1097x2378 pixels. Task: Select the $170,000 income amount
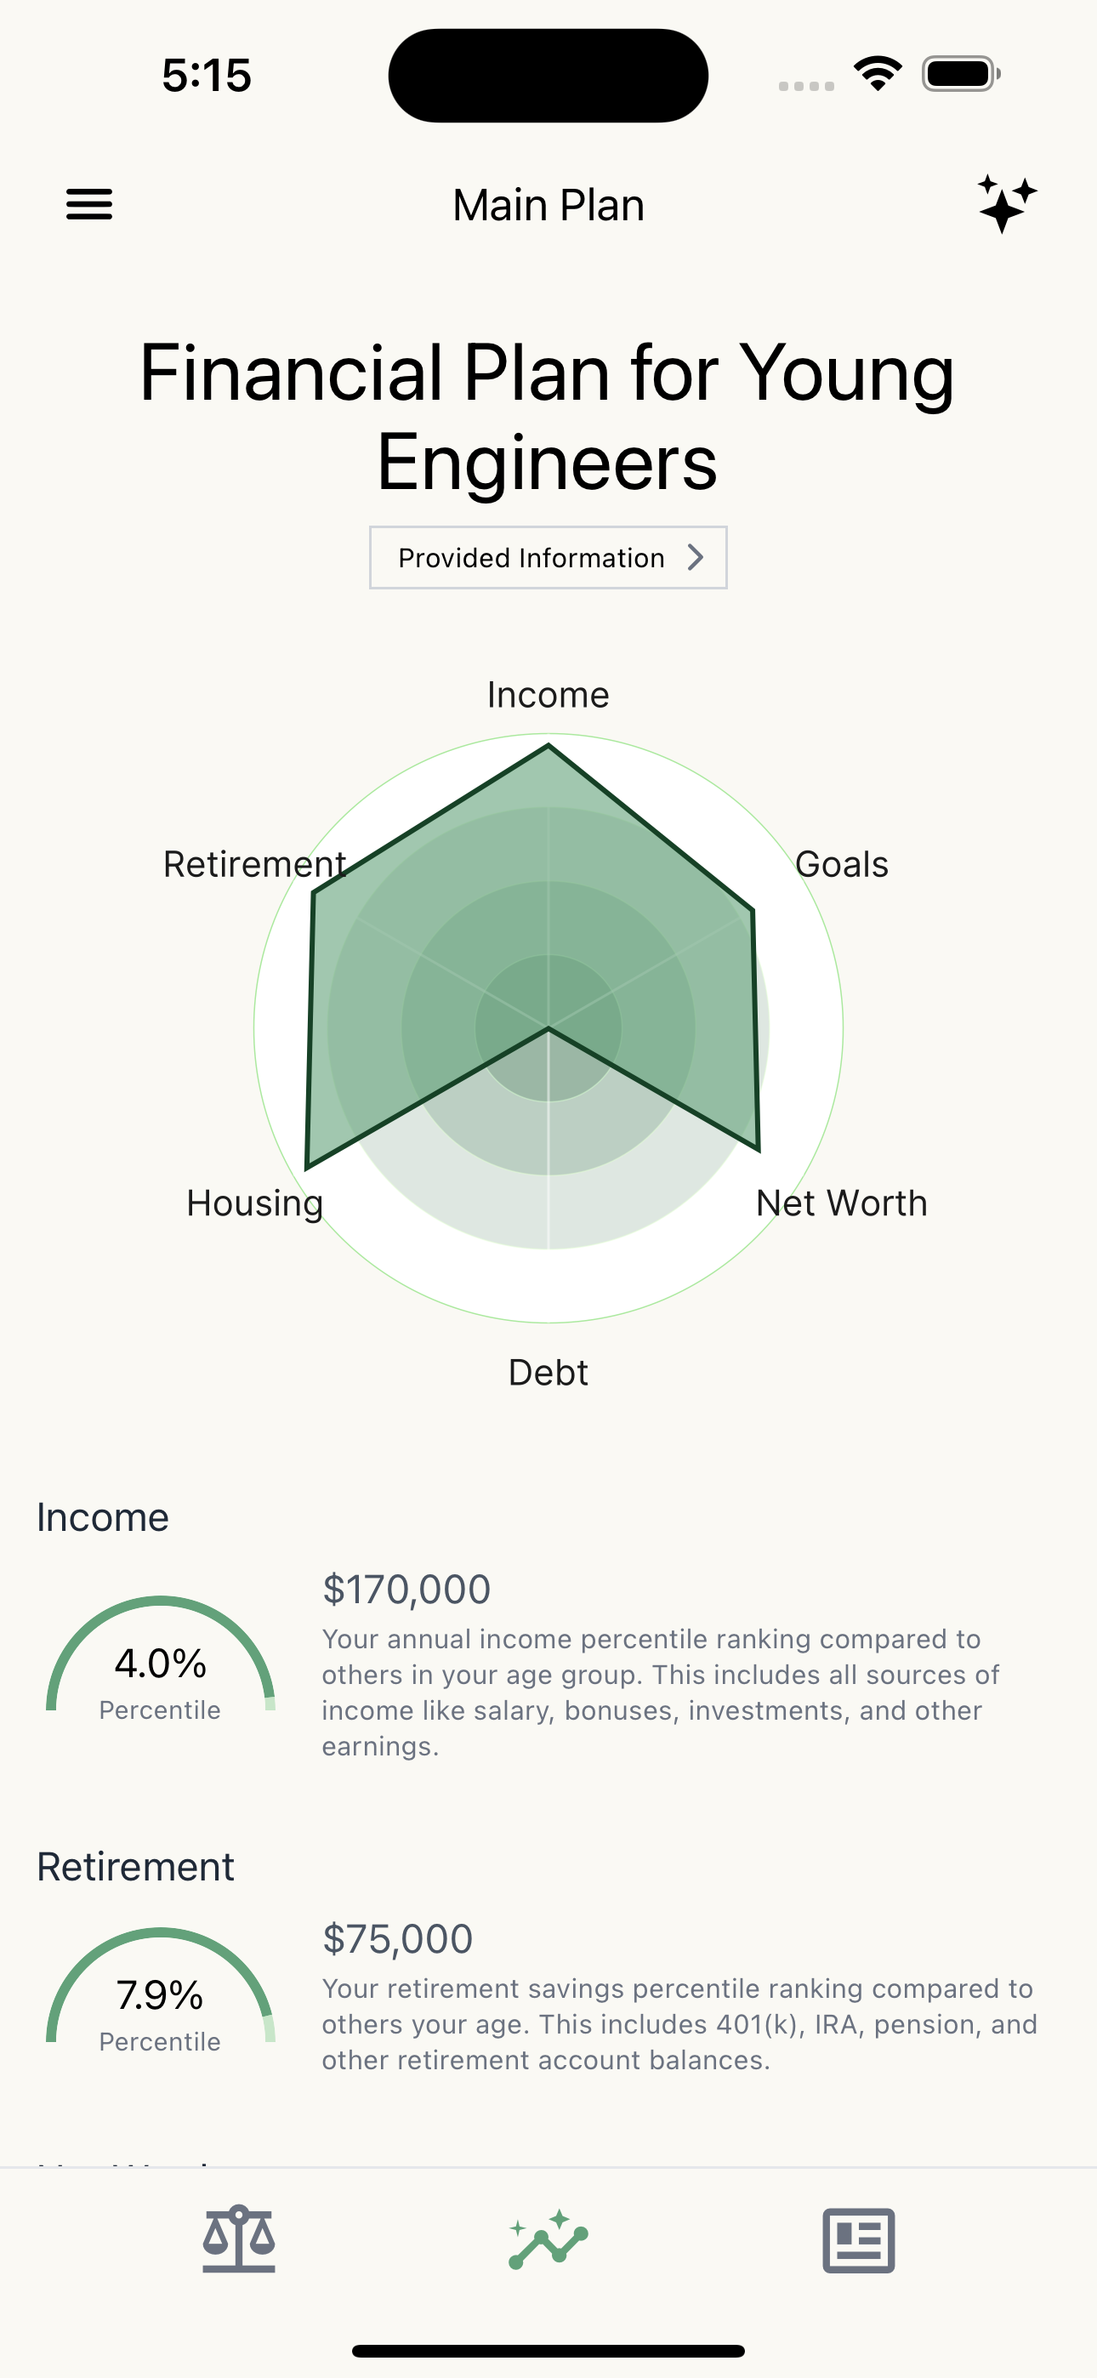coord(406,1589)
